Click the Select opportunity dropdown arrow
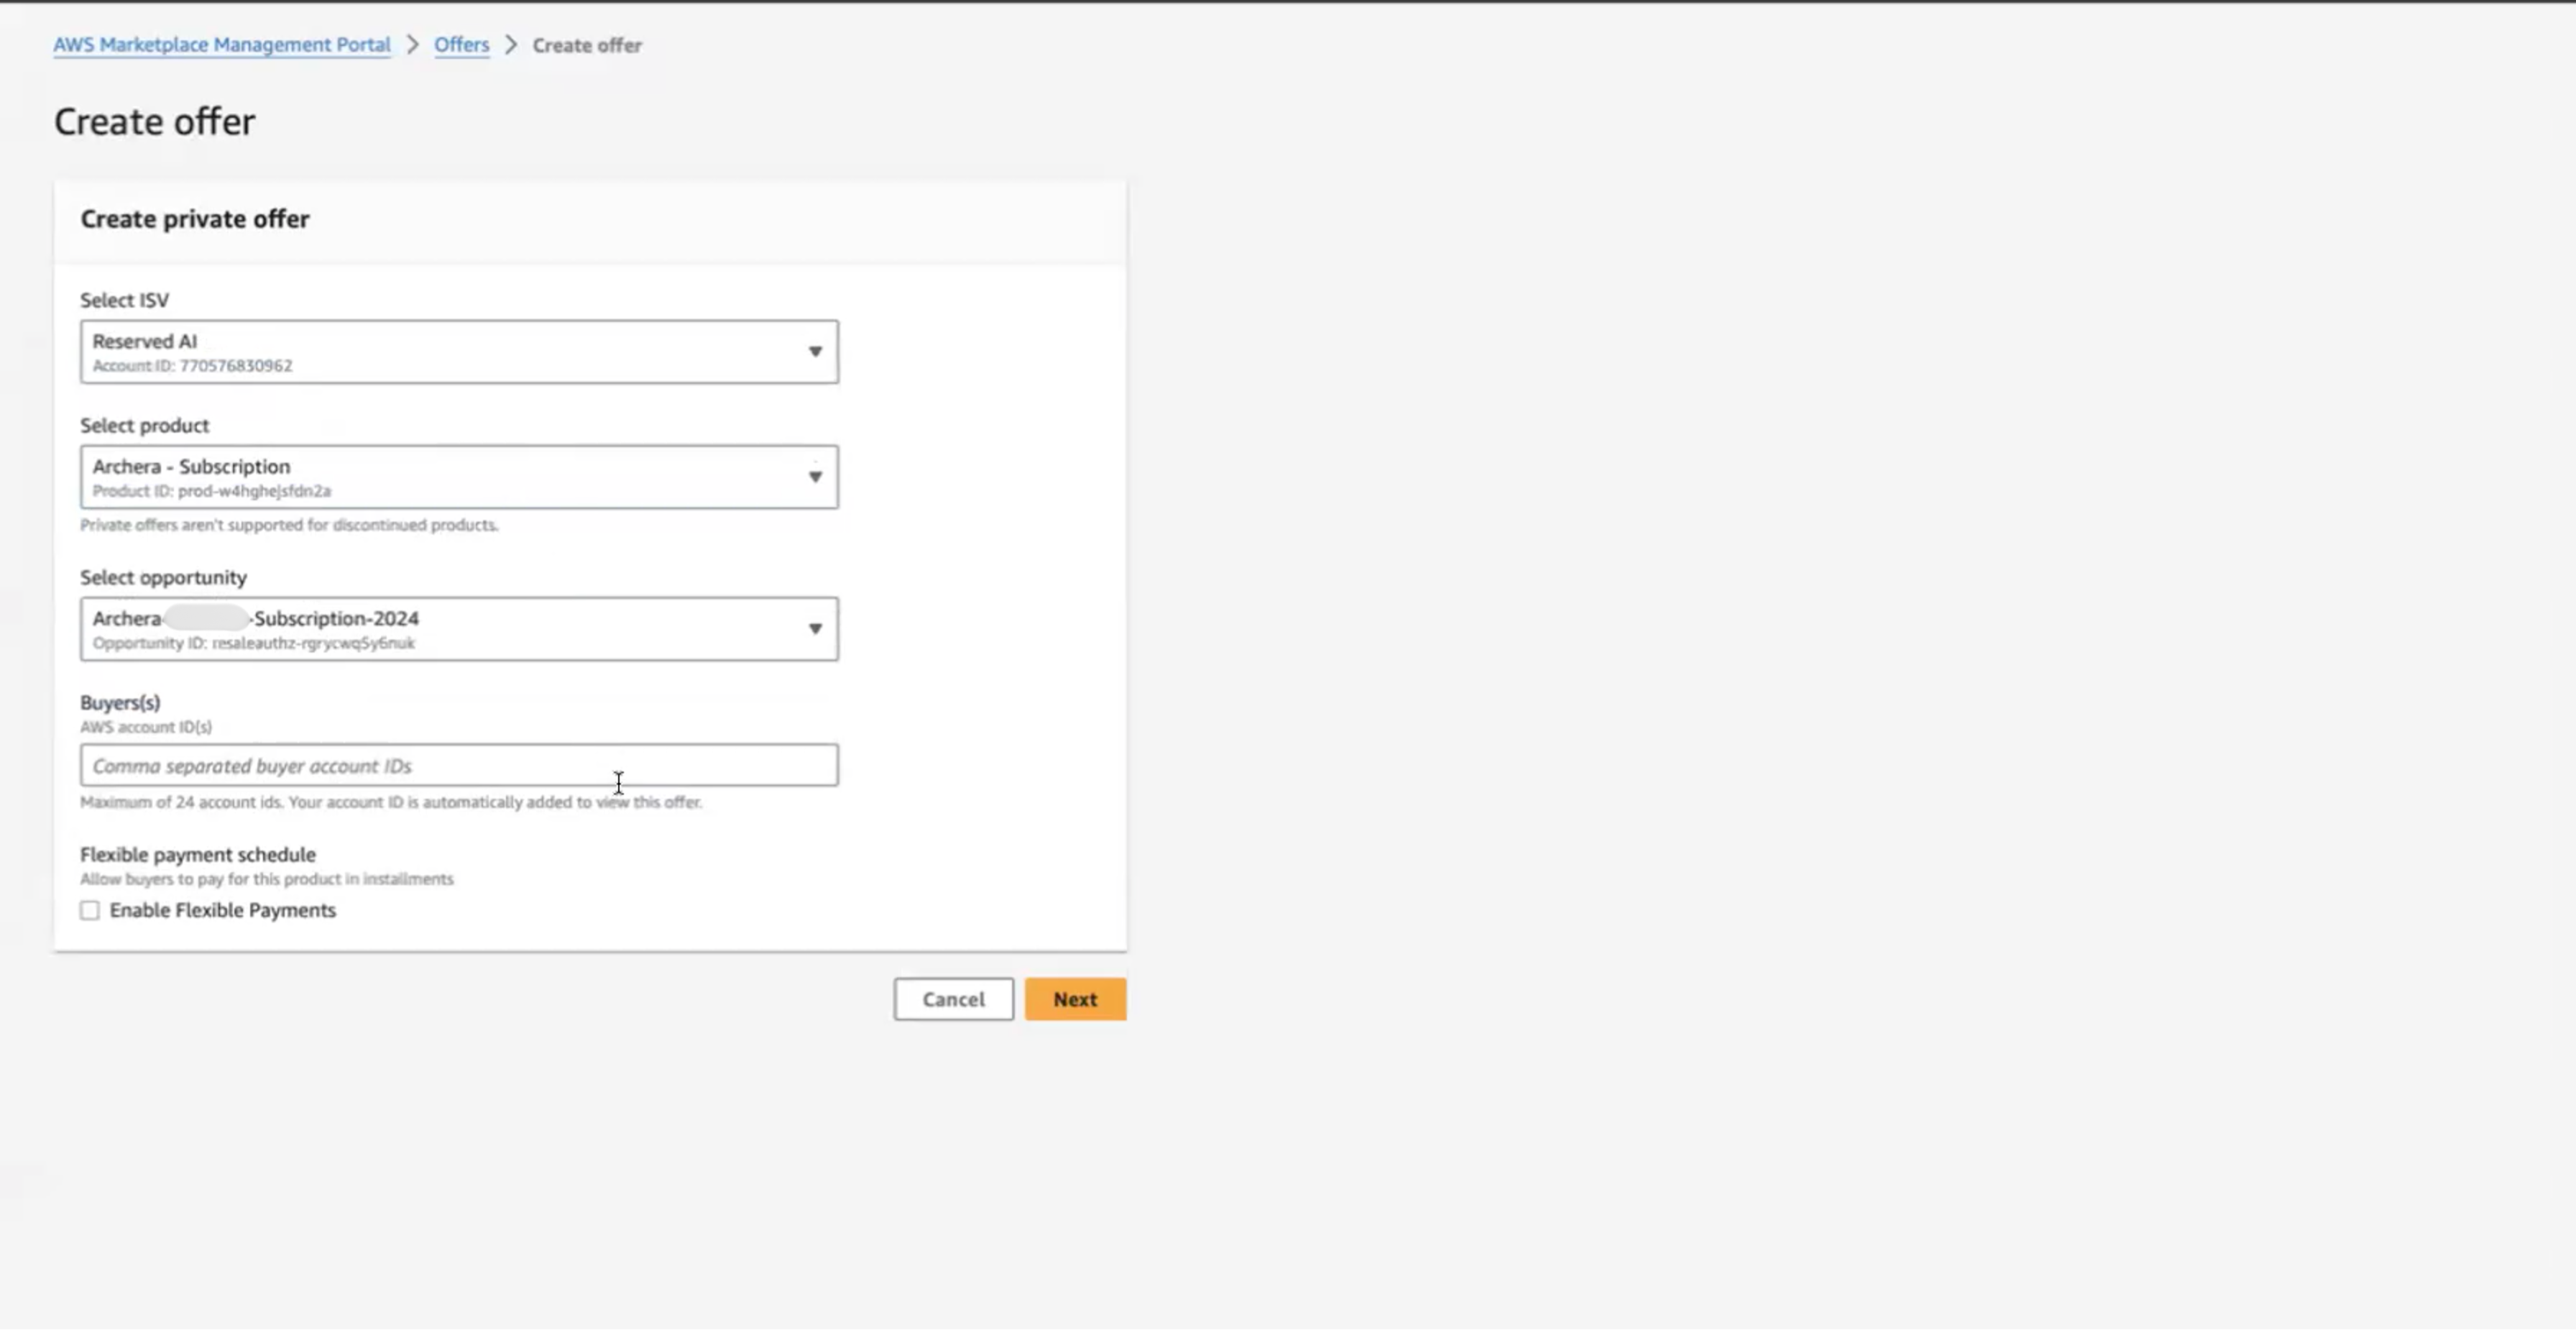Image resolution: width=2576 pixels, height=1330 pixels. click(x=815, y=629)
